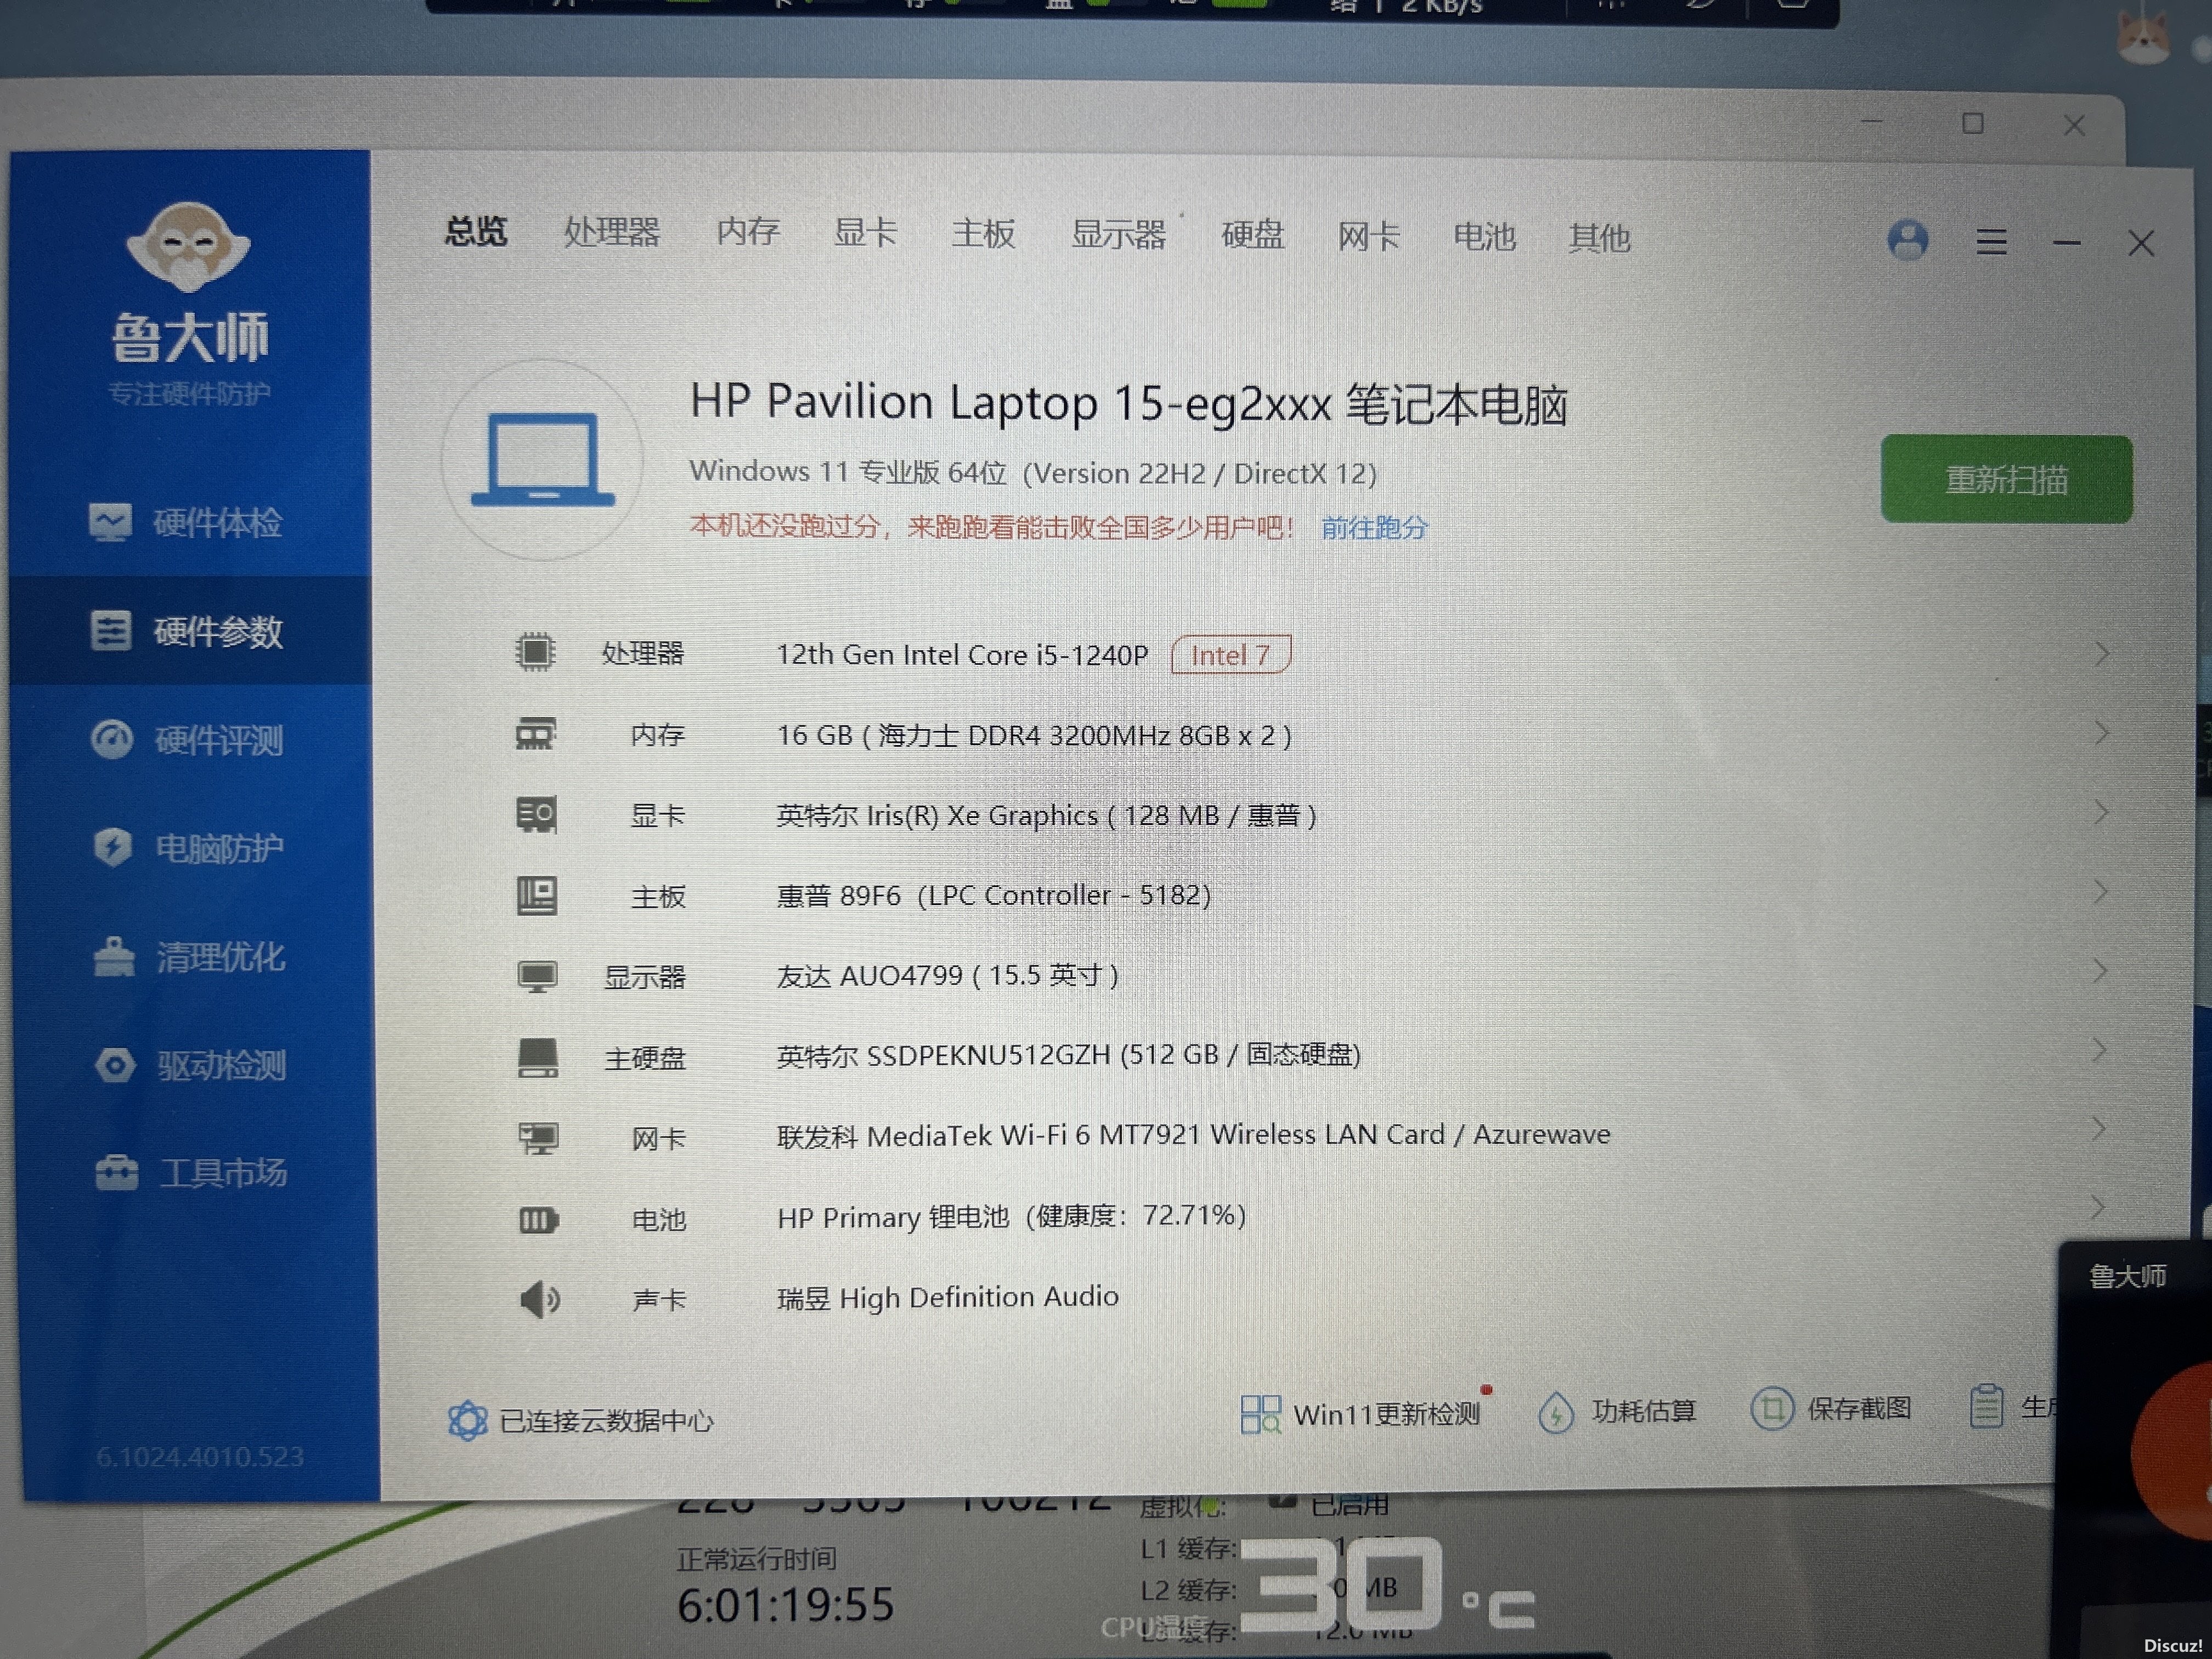2212x1659 pixels.
Task: Click 英特尔 Iris(R) Xe Graphics text
Action: pyautogui.click(x=1046, y=815)
